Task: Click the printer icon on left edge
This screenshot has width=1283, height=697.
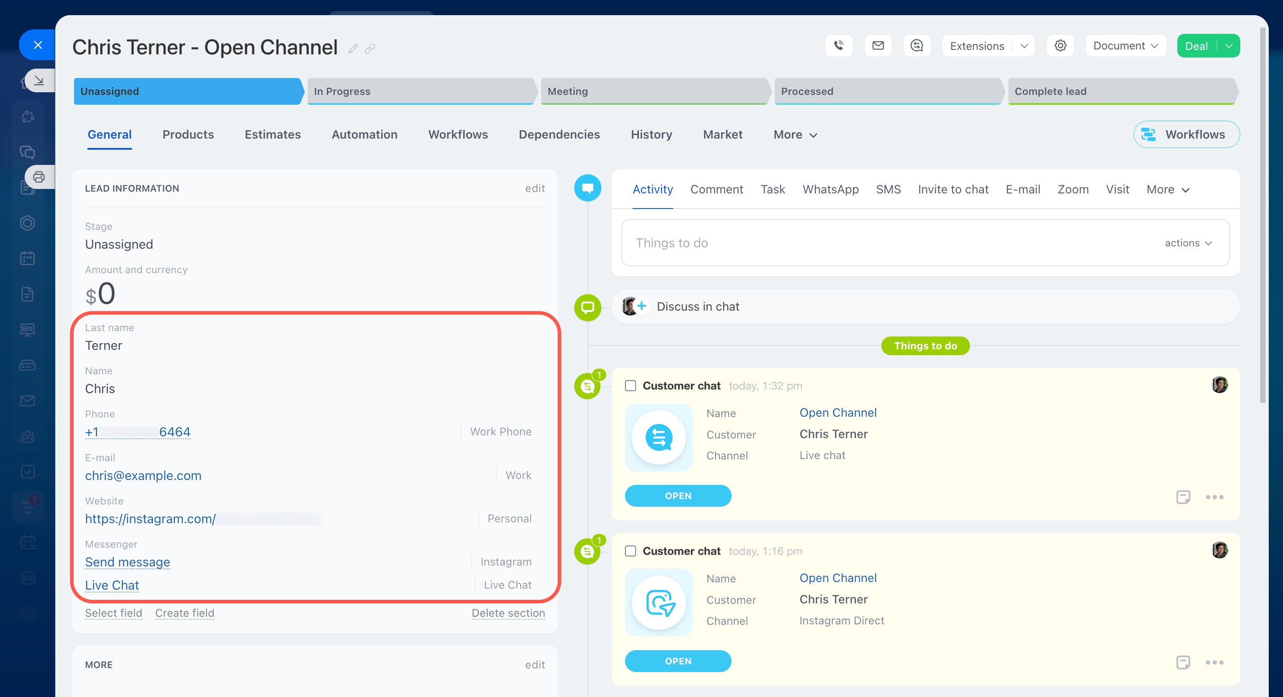Action: (x=39, y=177)
